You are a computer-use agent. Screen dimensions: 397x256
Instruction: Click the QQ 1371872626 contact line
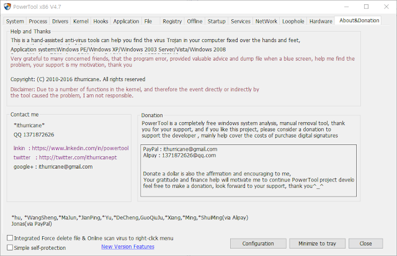(x=33, y=135)
